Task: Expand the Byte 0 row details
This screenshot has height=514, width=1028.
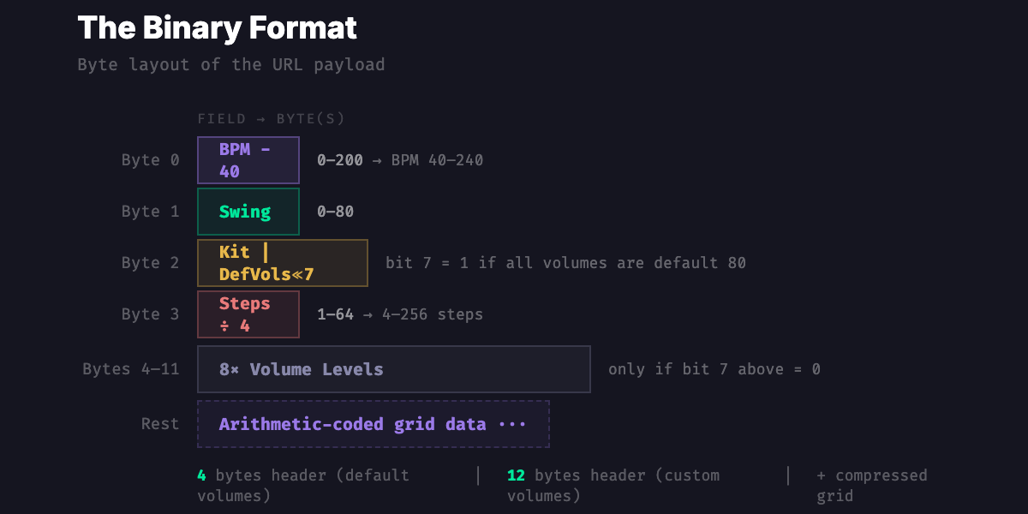Action: click(x=150, y=159)
